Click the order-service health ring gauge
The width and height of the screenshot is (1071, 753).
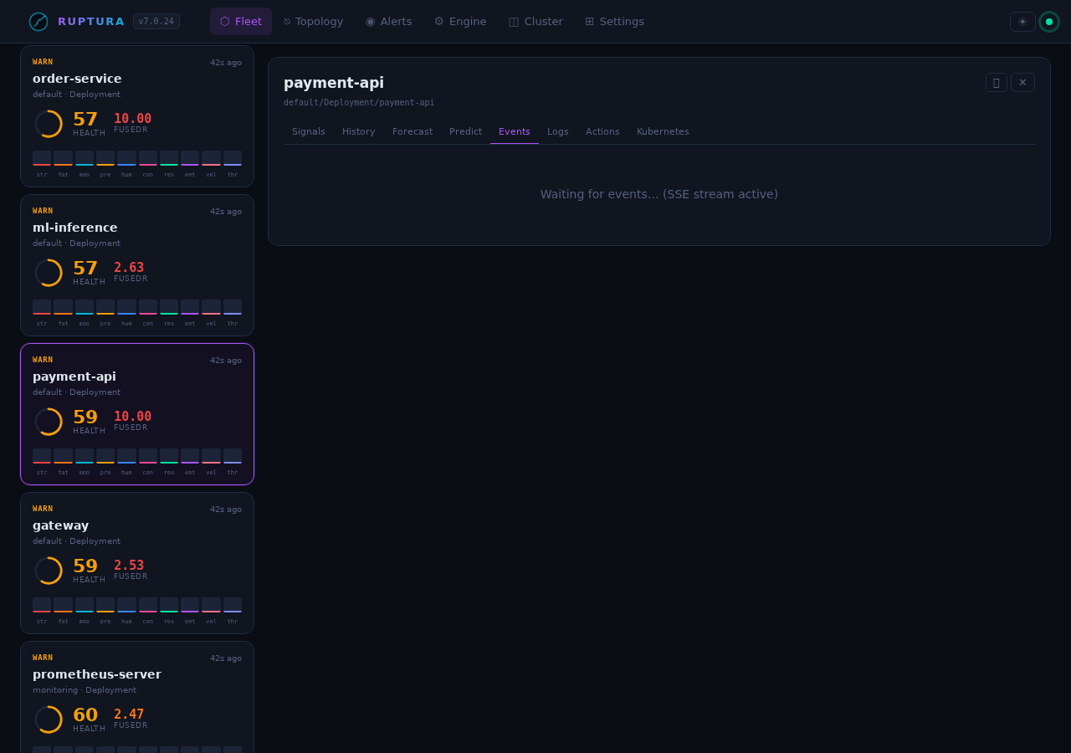49,124
